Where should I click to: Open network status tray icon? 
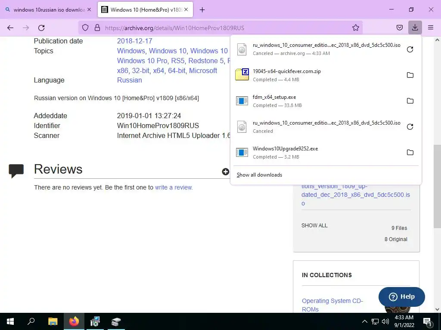point(375,321)
